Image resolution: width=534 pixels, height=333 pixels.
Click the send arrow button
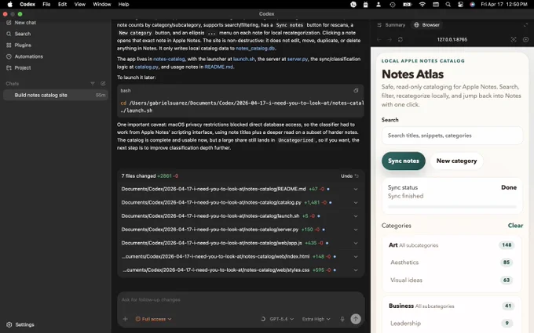pyautogui.click(x=356, y=319)
